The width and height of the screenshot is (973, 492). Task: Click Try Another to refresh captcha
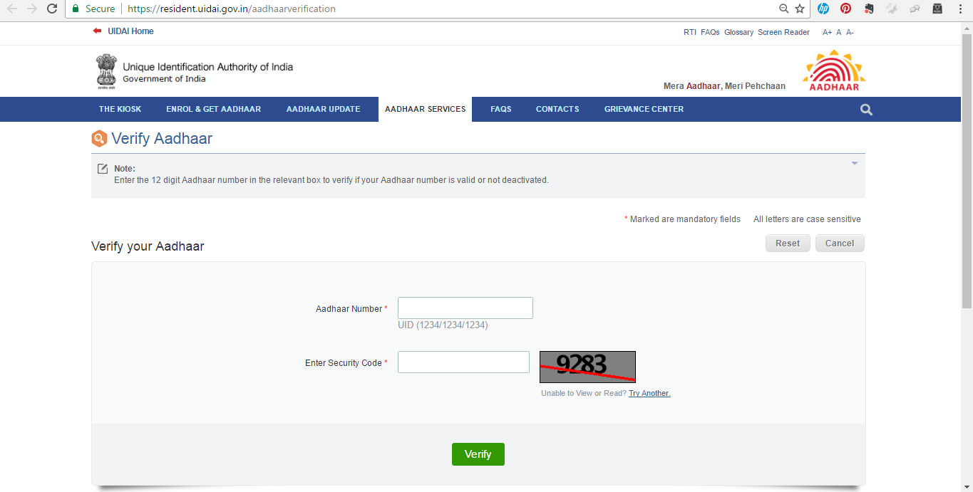point(649,392)
